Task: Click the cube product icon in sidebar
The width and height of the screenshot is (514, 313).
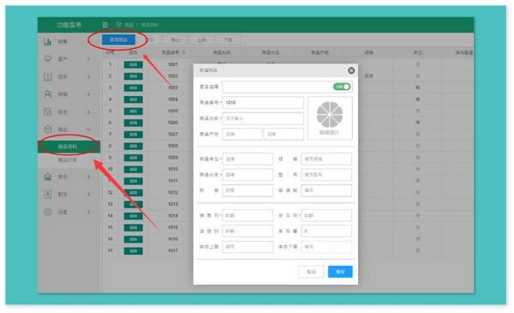Action: click(x=48, y=129)
